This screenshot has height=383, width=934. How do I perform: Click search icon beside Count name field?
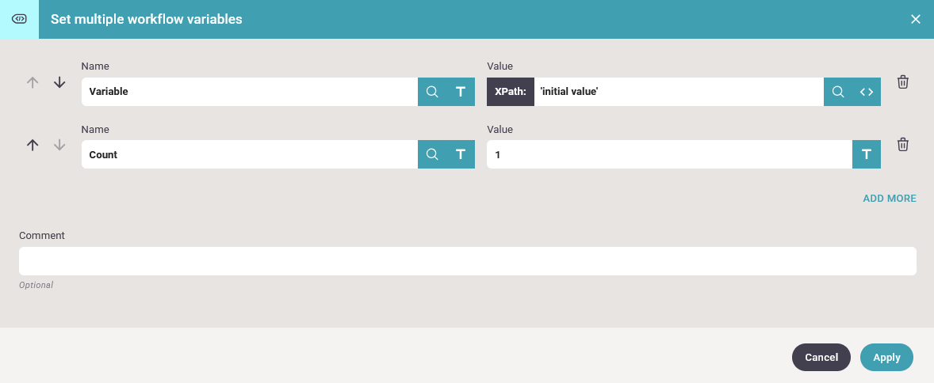[x=432, y=154]
